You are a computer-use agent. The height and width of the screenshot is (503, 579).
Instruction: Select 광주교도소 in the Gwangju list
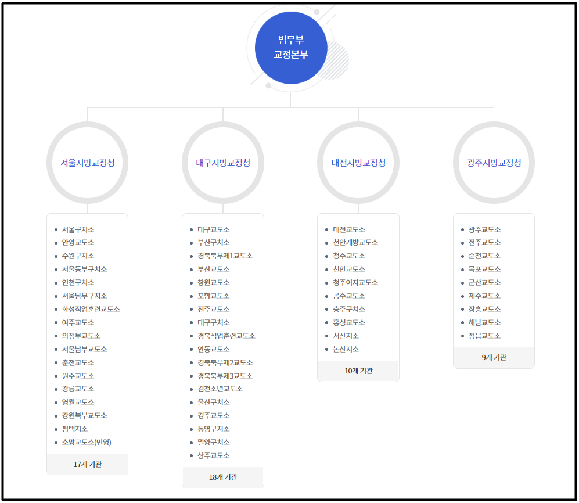coord(484,229)
